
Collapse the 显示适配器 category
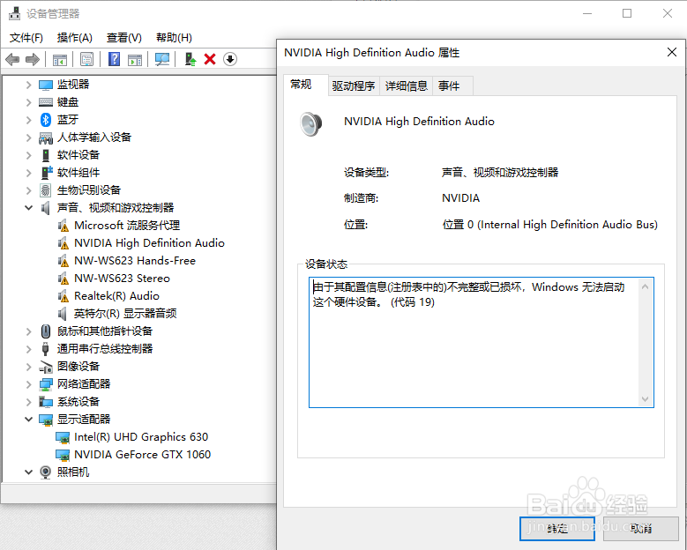point(28,419)
